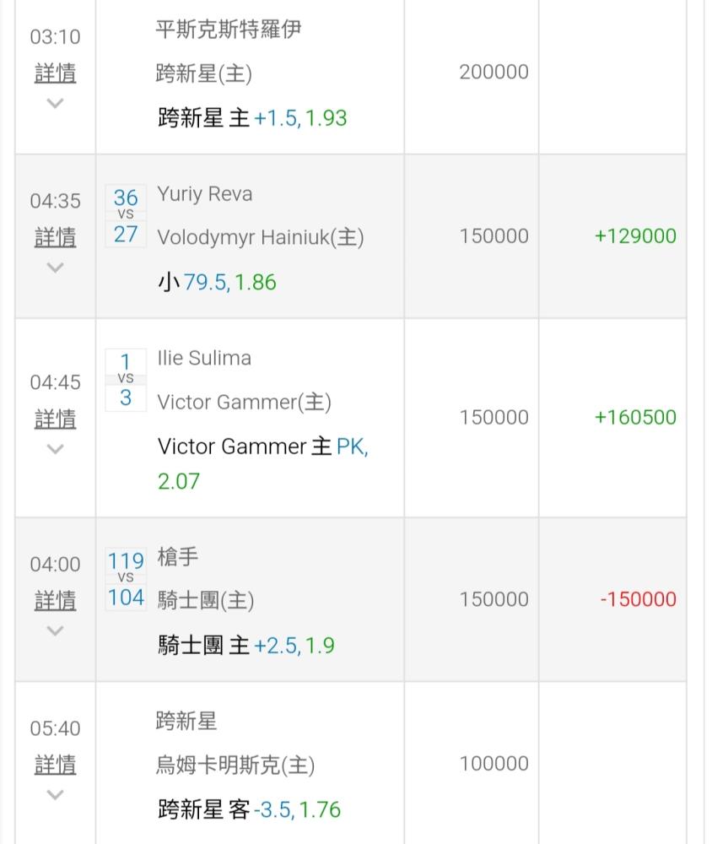
Task: Click the +129000 winnings amount
Action: coord(635,235)
